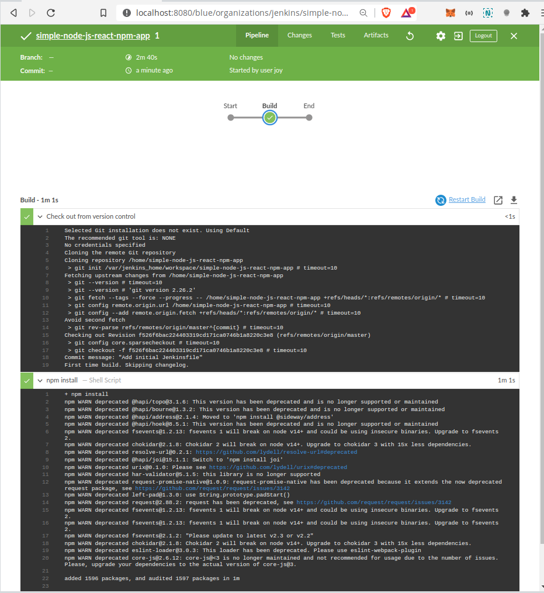
Task: Close the pipeline run view
Action: (x=514, y=36)
